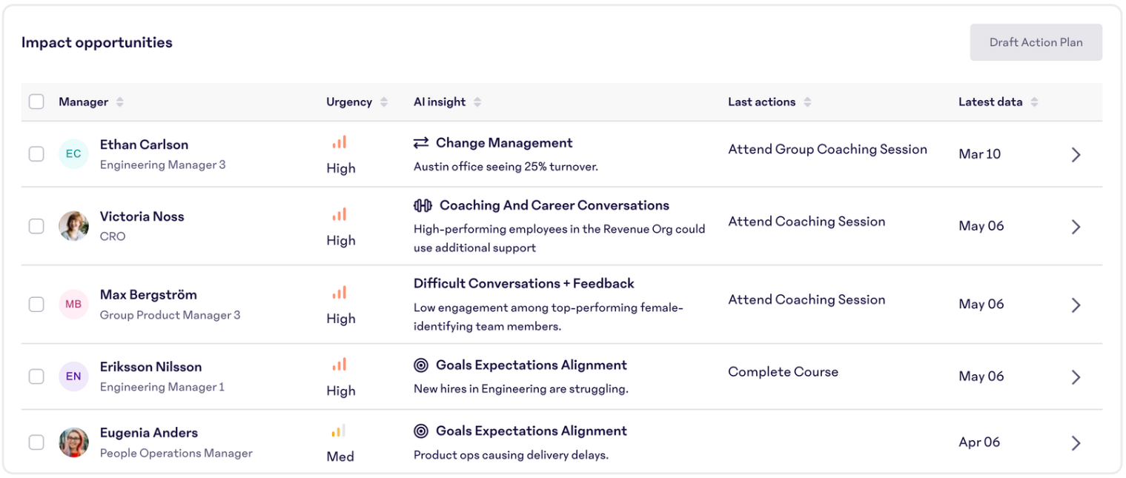Click the Change Management swap arrows icon

[421, 143]
